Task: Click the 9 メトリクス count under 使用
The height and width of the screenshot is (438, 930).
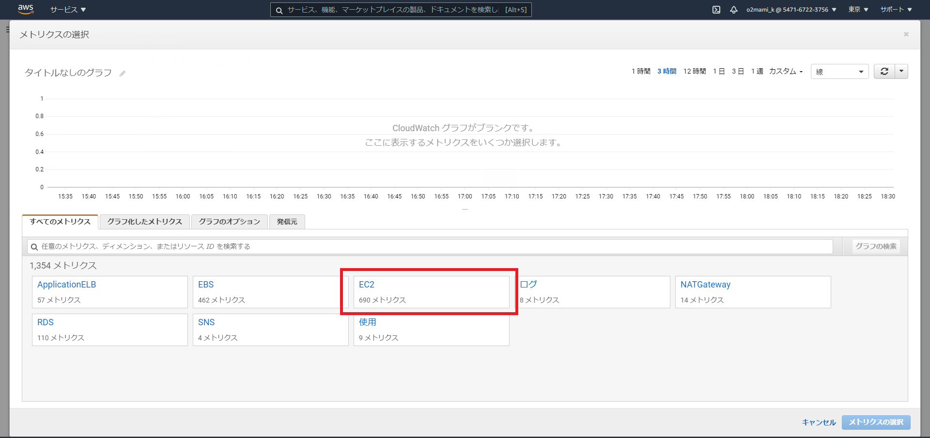Action: [379, 338]
